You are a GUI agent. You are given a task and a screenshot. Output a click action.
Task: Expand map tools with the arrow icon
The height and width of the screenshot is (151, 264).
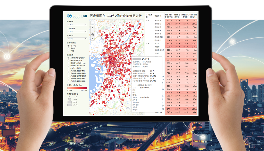click(92, 38)
